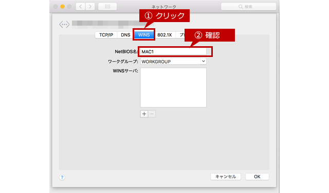The width and height of the screenshot is (329, 193).
Task: Add a WINS server with plus button
Action: pos(144,114)
